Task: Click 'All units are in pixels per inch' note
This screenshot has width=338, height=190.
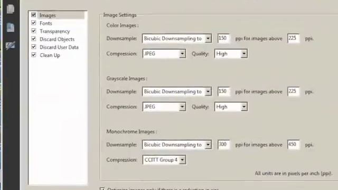Action: pyautogui.click(x=294, y=174)
